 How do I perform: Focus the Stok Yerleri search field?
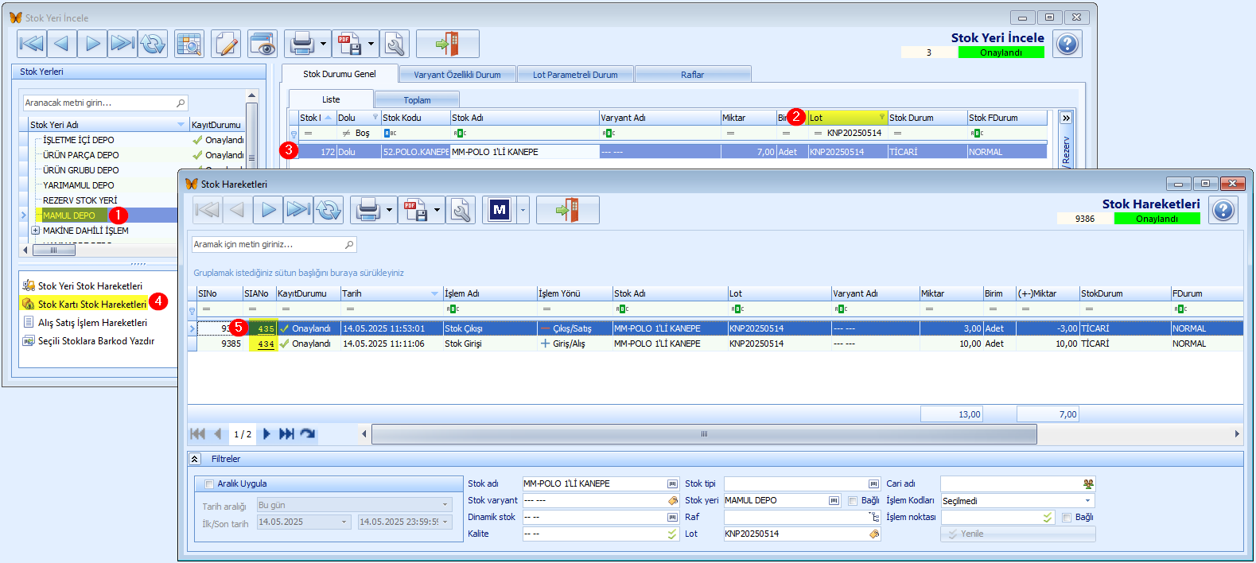(103, 103)
